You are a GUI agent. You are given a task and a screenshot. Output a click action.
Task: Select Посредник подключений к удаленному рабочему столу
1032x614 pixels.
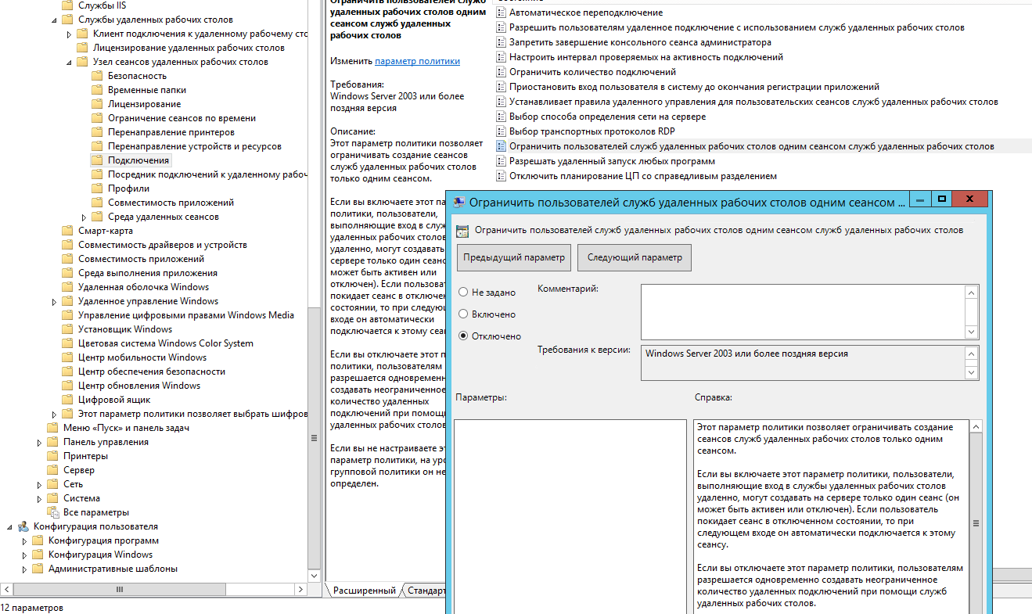pyautogui.click(x=207, y=174)
